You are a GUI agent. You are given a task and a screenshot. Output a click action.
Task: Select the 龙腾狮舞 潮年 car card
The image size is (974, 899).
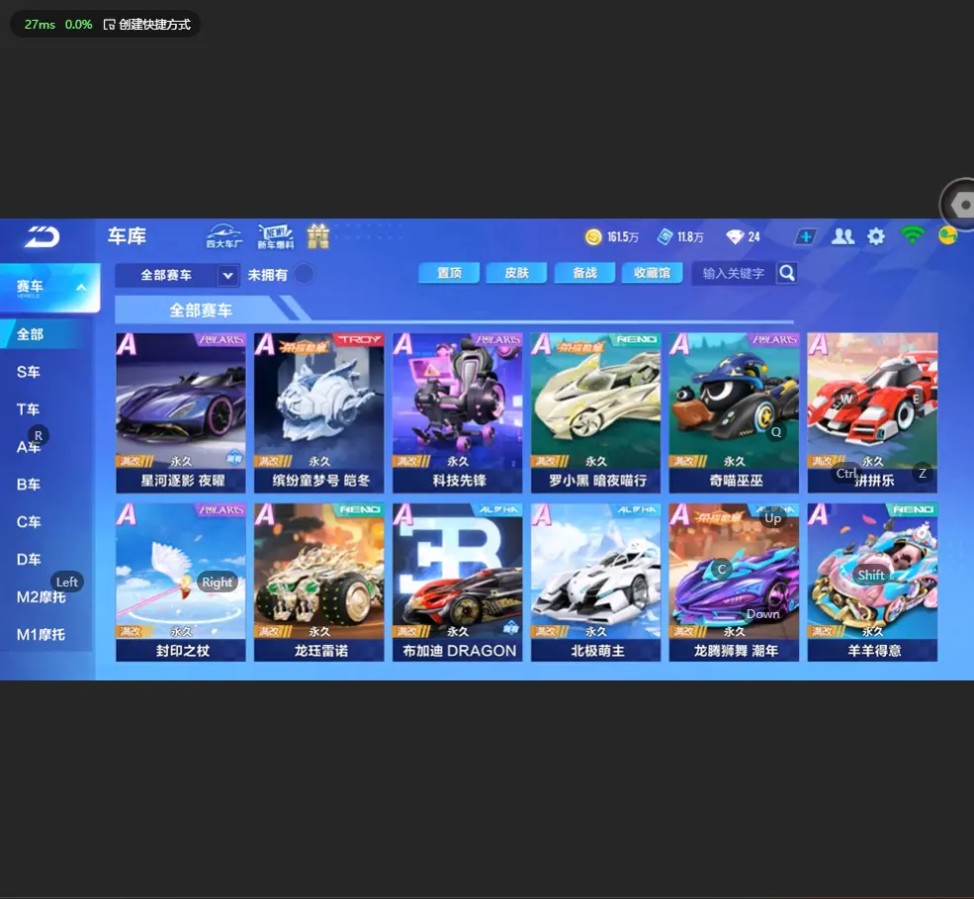(x=735, y=583)
